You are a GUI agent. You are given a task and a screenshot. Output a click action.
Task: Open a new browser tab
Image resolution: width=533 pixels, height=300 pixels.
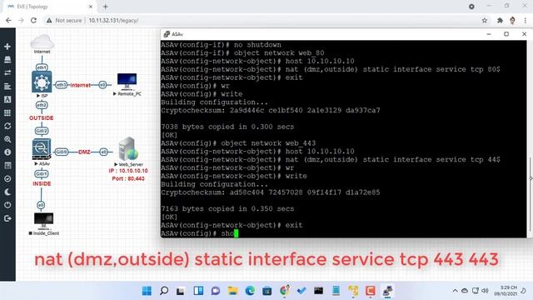[x=106, y=7]
